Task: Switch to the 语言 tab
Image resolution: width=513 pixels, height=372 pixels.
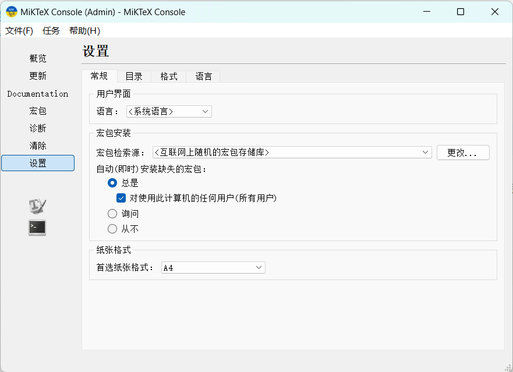Action: tap(203, 76)
